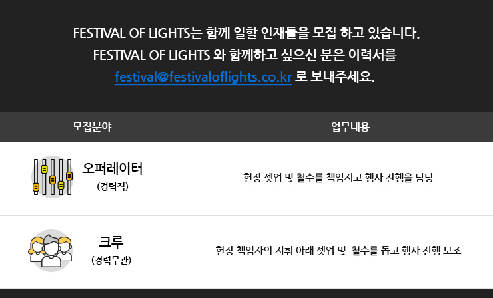The height and width of the screenshot is (298, 493).
Task: Click the operator job description text
Action: tap(338, 178)
